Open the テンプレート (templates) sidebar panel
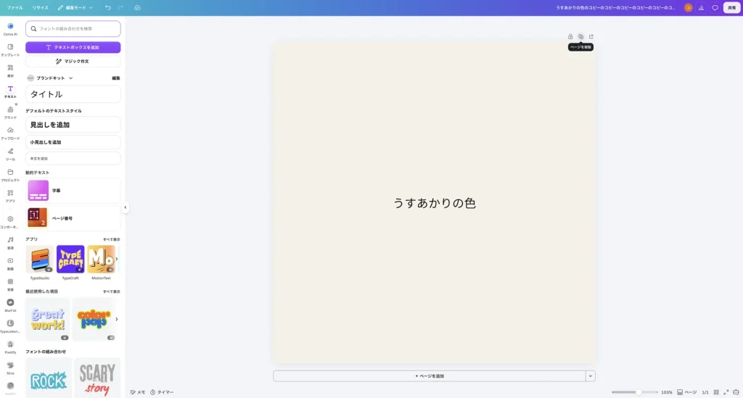This screenshot has height=398, width=743. (x=10, y=50)
